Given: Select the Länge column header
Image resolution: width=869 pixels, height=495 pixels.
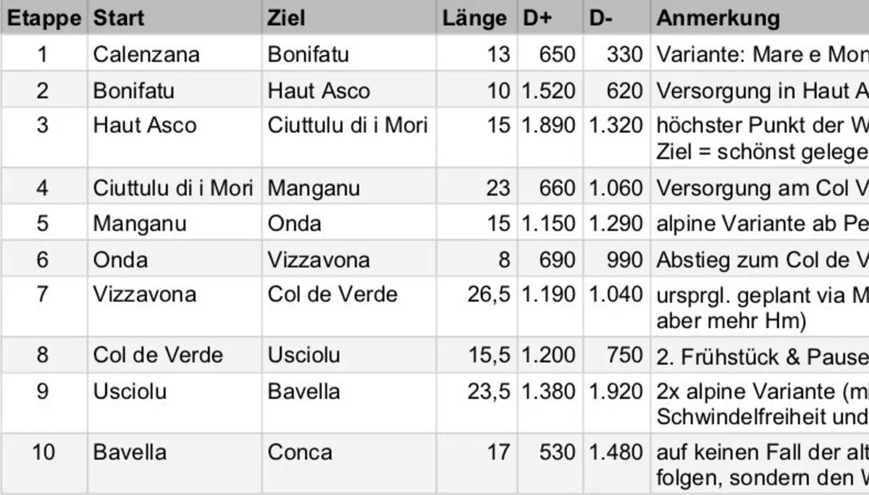Looking at the screenshot, I should [x=474, y=18].
